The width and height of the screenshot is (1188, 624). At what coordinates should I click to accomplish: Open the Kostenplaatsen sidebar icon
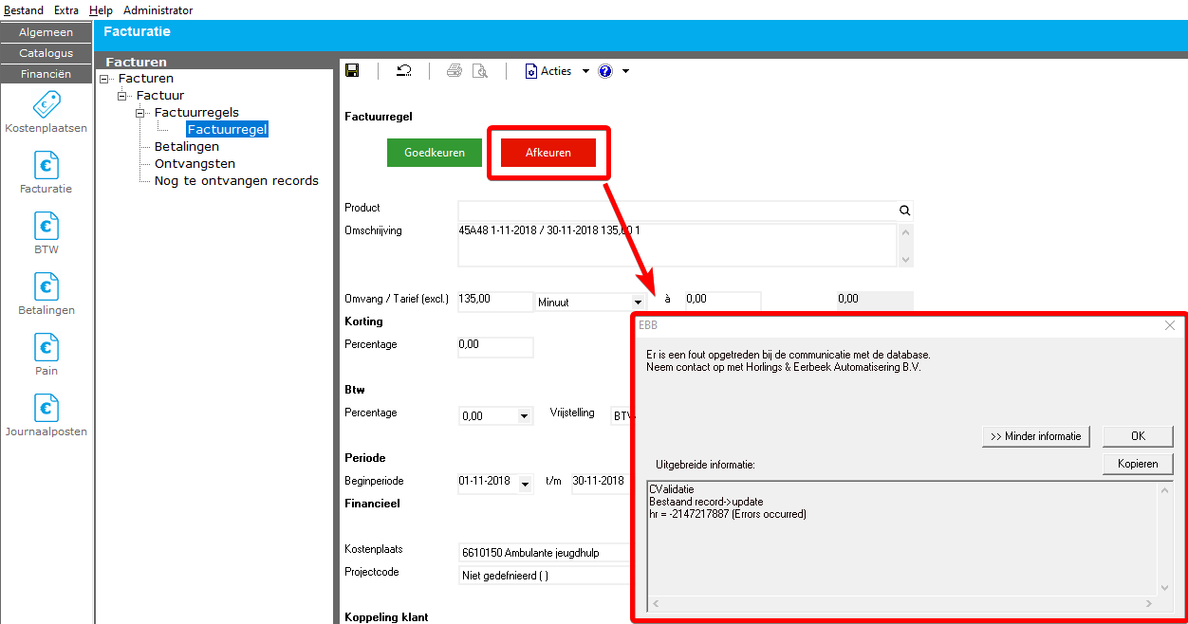(x=46, y=104)
